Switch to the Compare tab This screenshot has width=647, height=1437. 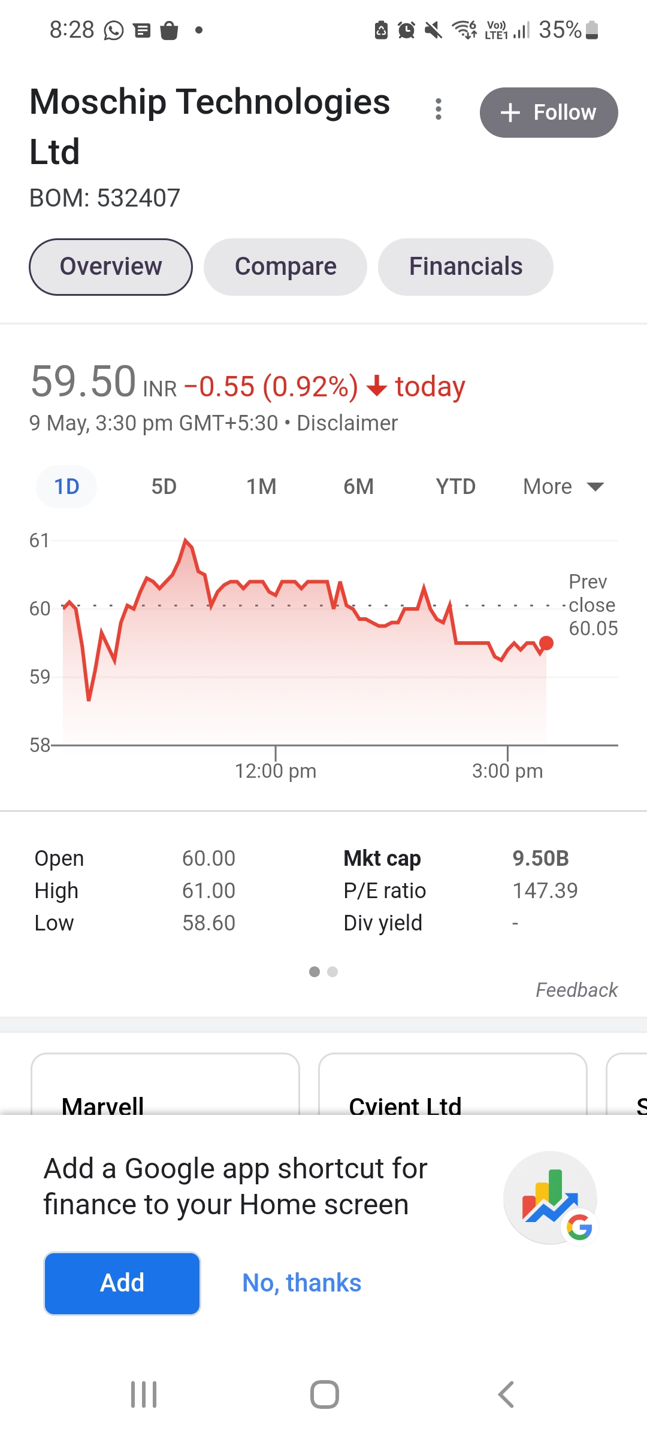click(x=285, y=267)
